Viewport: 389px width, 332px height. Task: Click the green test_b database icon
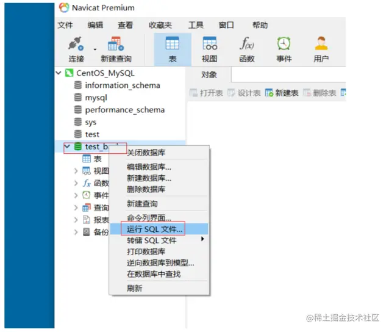pyautogui.click(x=78, y=146)
